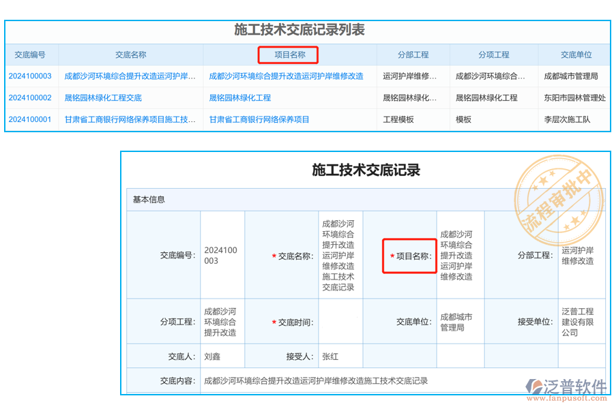Click the 交底单位 column header
614x409 pixels.
point(575,55)
